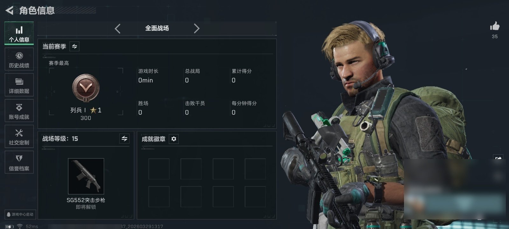Viewport: 509px width, 229px height.
Task: Click the thumbs-up like icon
Action: (x=495, y=26)
